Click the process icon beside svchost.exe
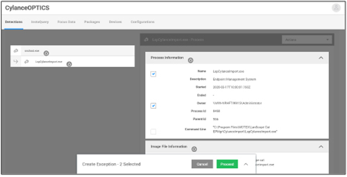This screenshot has height=177, width=347. coord(16,51)
